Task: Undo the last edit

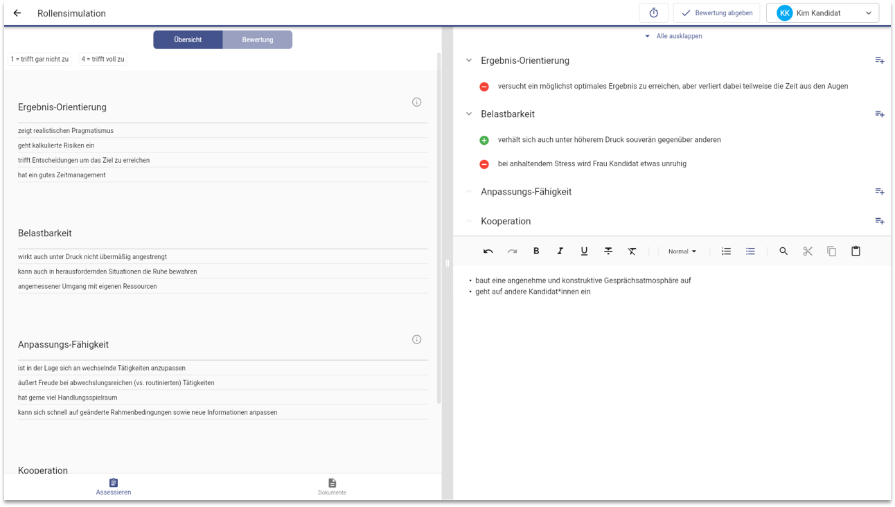Action: click(x=488, y=251)
